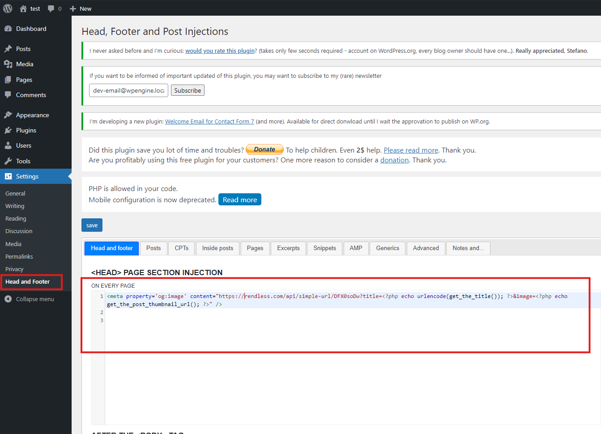Click line number 3 in code gutter
Image resolution: width=601 pixels, height=434 pixels.
(102, 320)
